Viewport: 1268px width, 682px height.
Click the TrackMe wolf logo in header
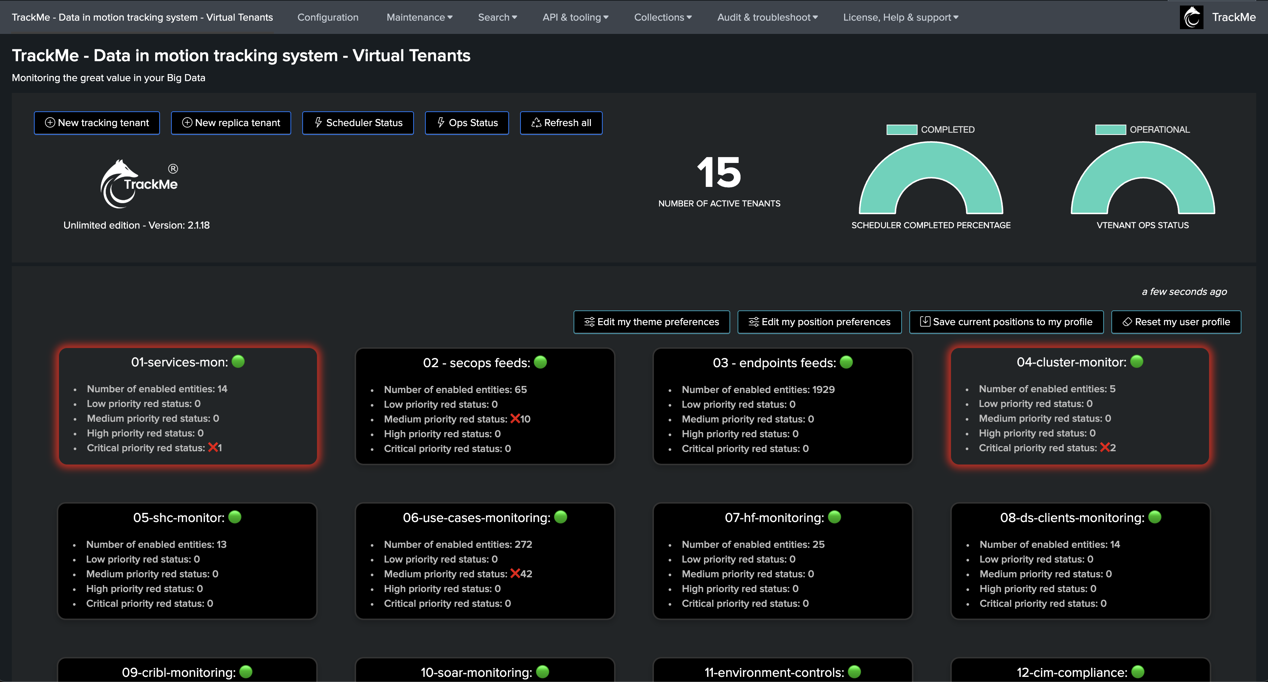1191,17
